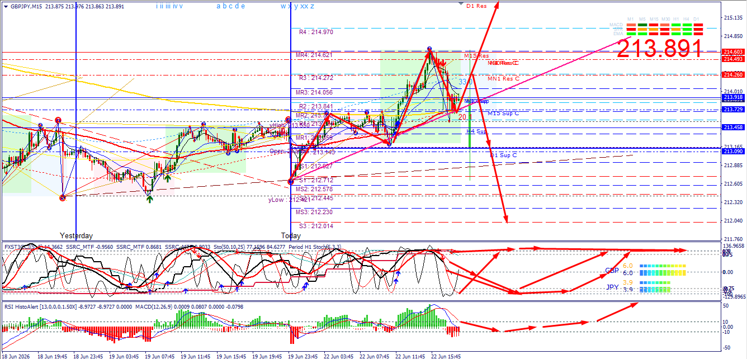Click the large 213.891 price display
Screen dimensions: 747x359
click(659, 49)
